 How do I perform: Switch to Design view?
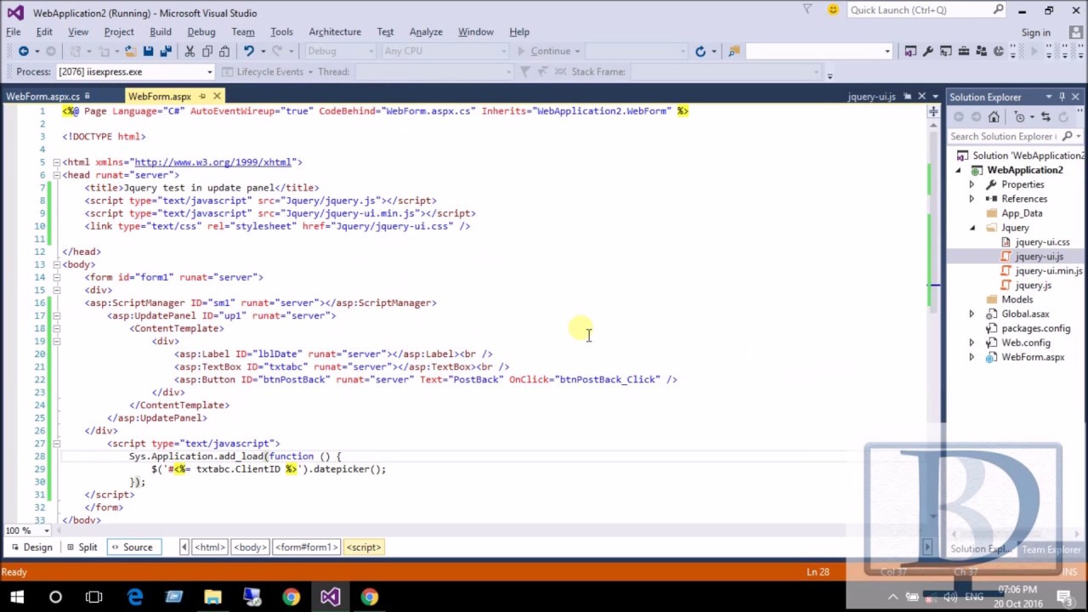point(31,547)
